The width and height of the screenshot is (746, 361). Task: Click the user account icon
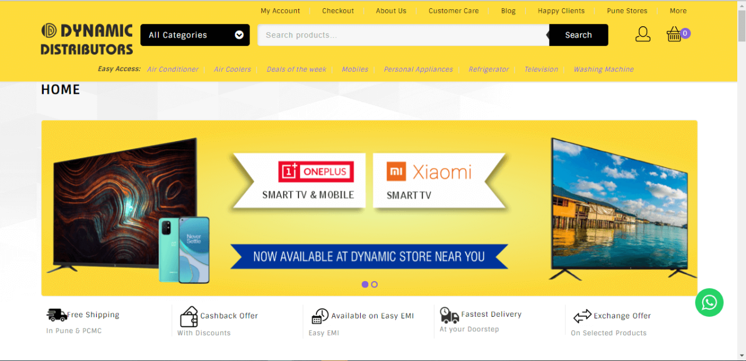pos(643,34)
